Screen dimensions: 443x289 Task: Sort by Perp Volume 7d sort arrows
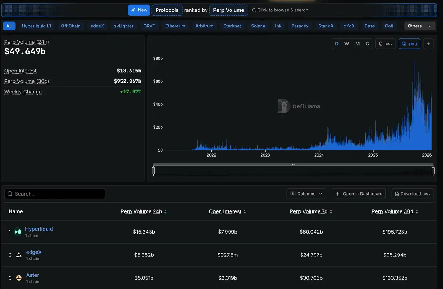tap(331, 212)
